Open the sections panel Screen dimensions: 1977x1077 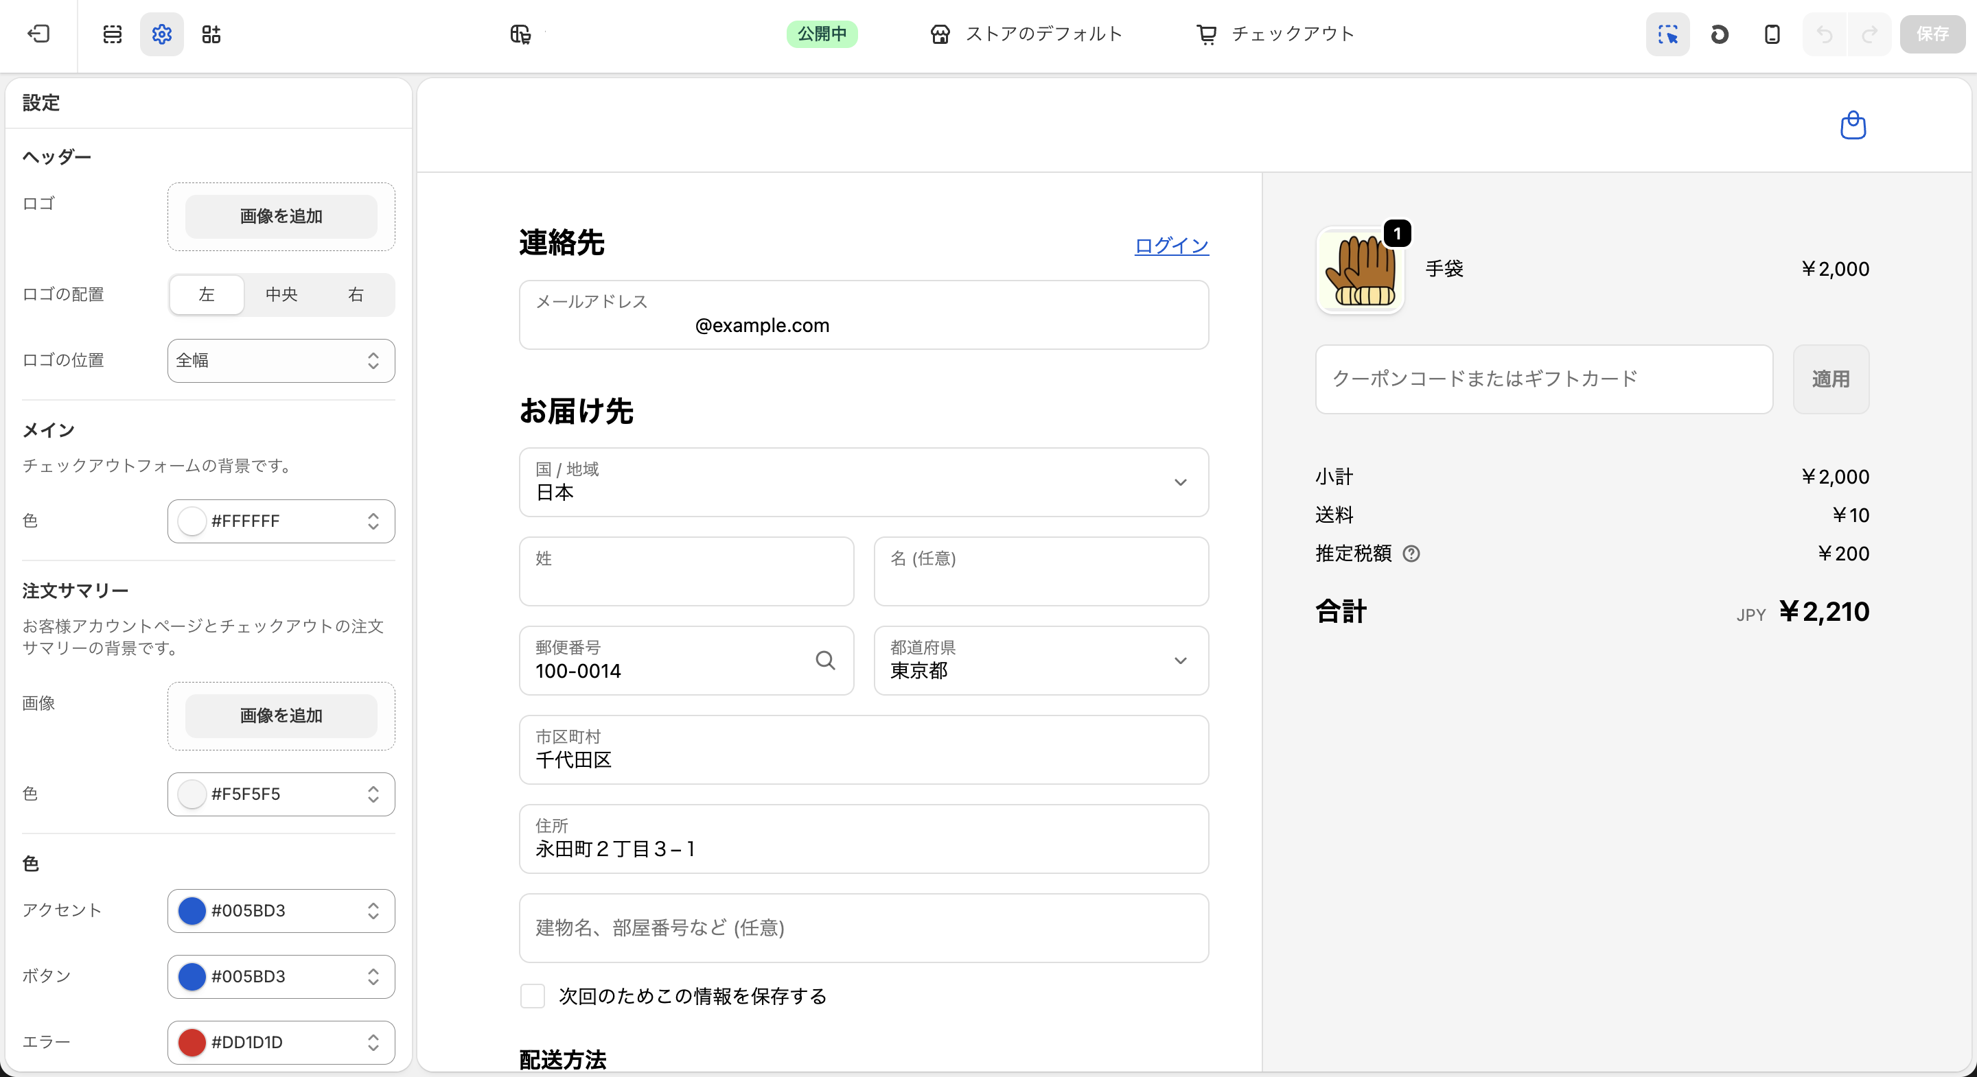(x=112, y=34)
